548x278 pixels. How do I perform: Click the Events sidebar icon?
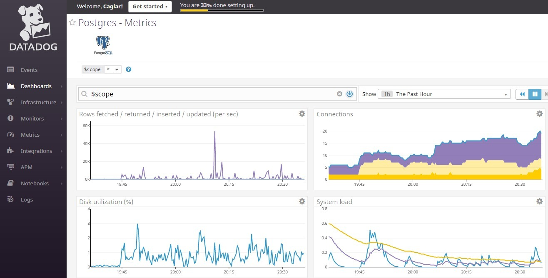pos(11,70)
